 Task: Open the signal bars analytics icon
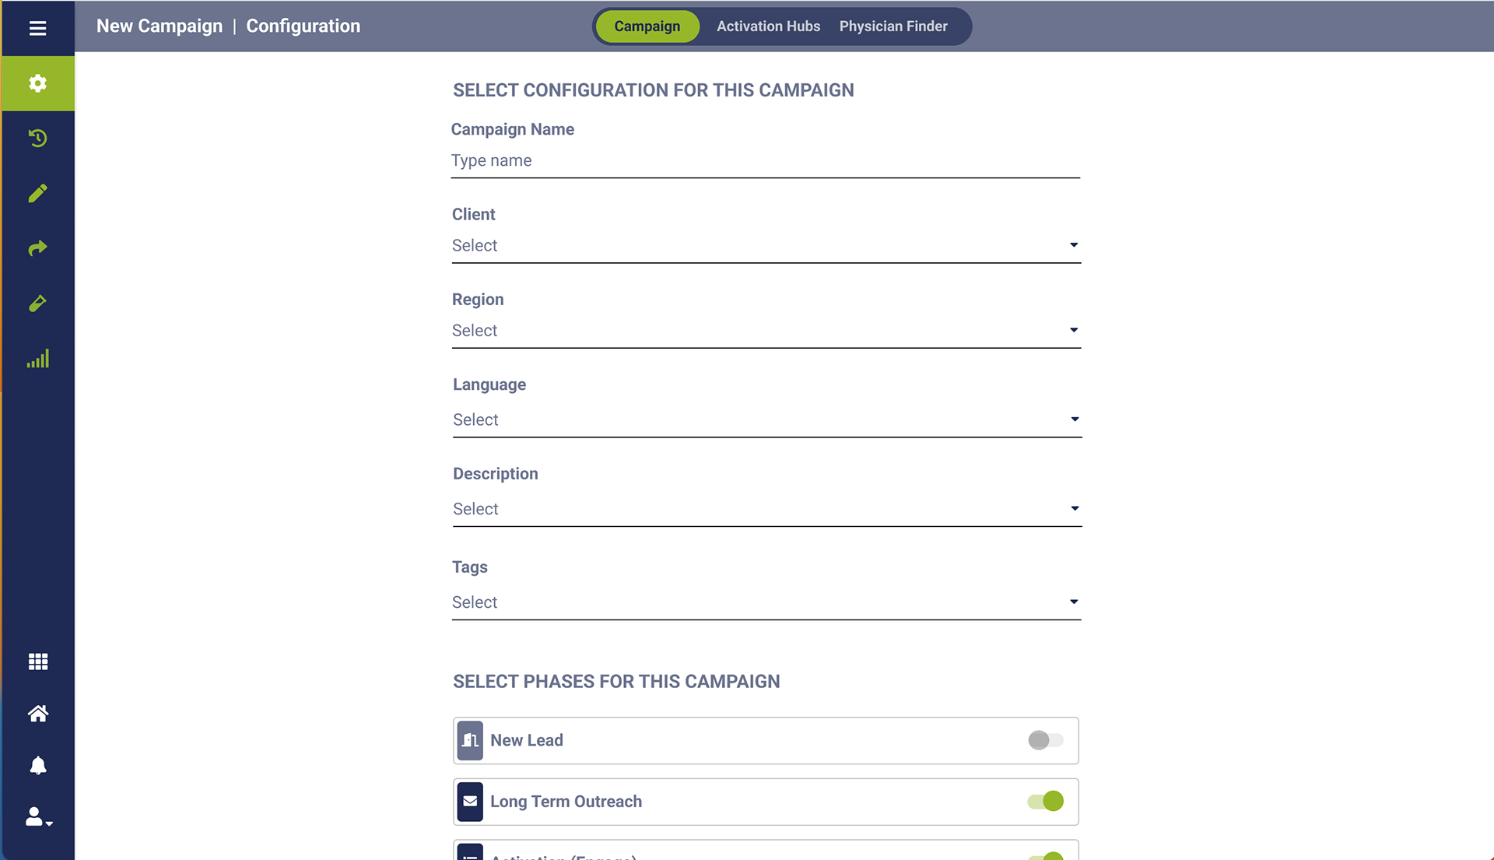click(37, 359)
